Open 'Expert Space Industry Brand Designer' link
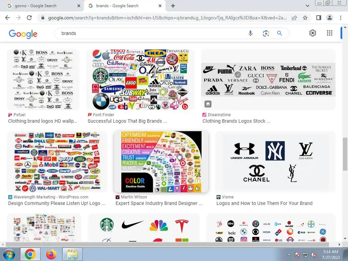This screenshot has height=261, width=348. coord(159,203)
